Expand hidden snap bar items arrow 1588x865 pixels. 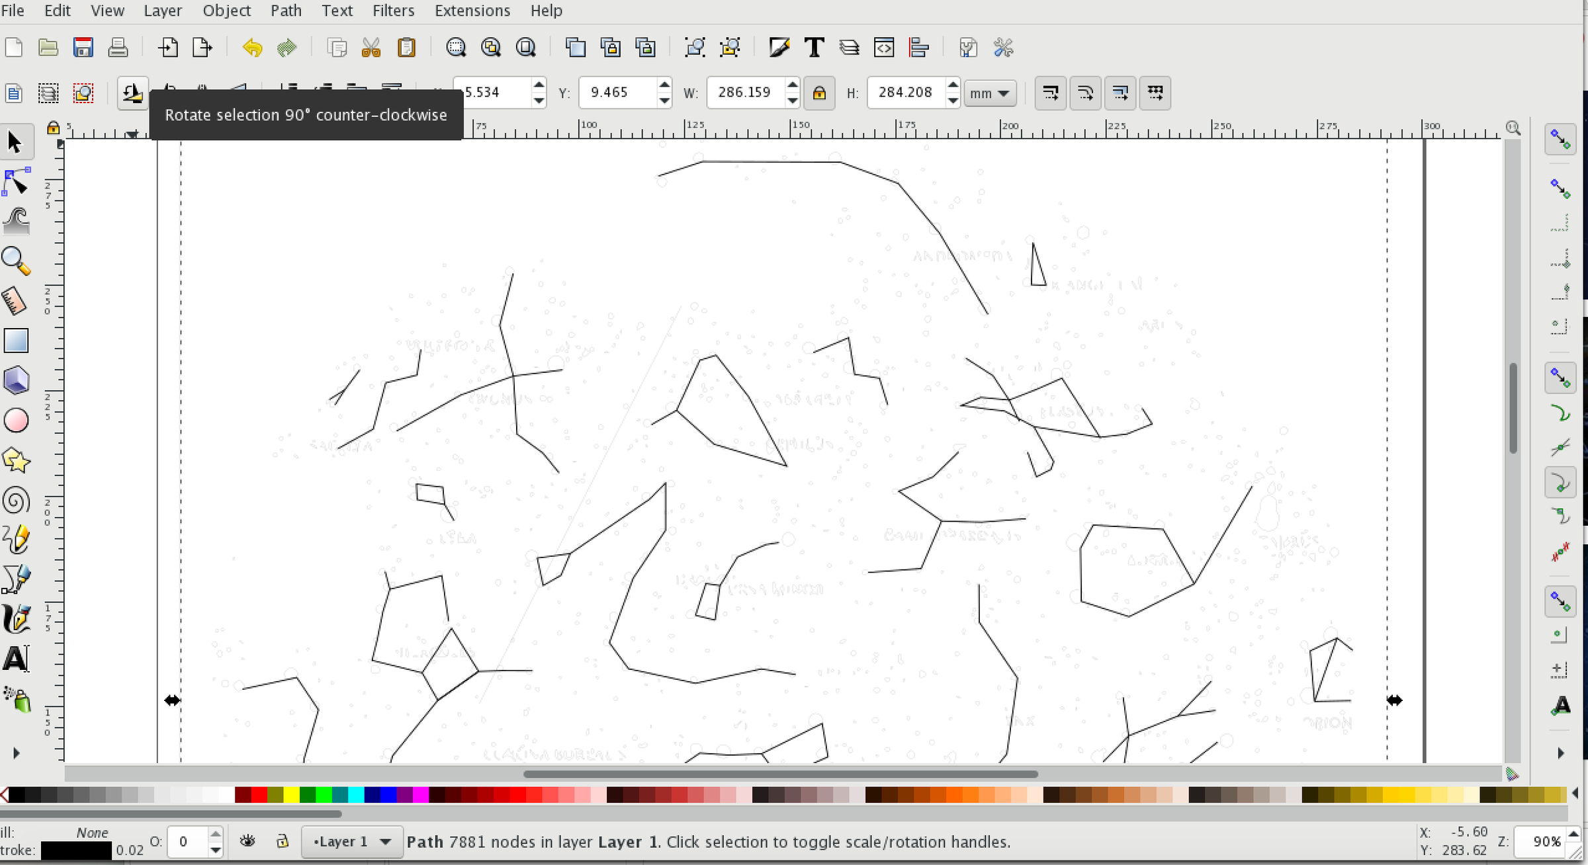[1560, 753]
